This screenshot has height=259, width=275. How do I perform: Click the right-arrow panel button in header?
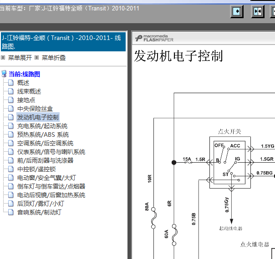point(237,11)
